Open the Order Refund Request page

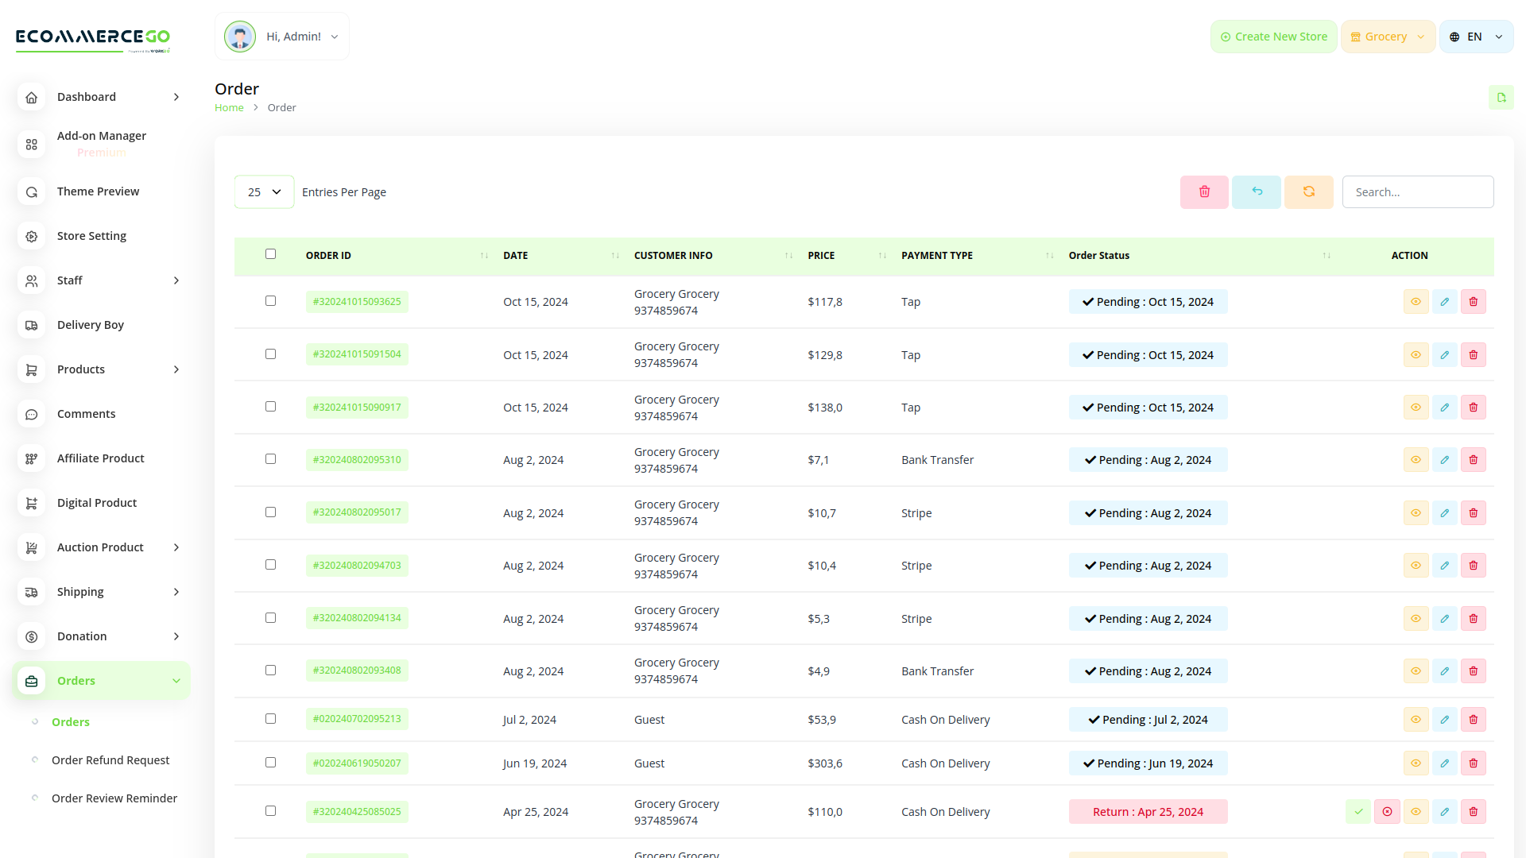110,759
